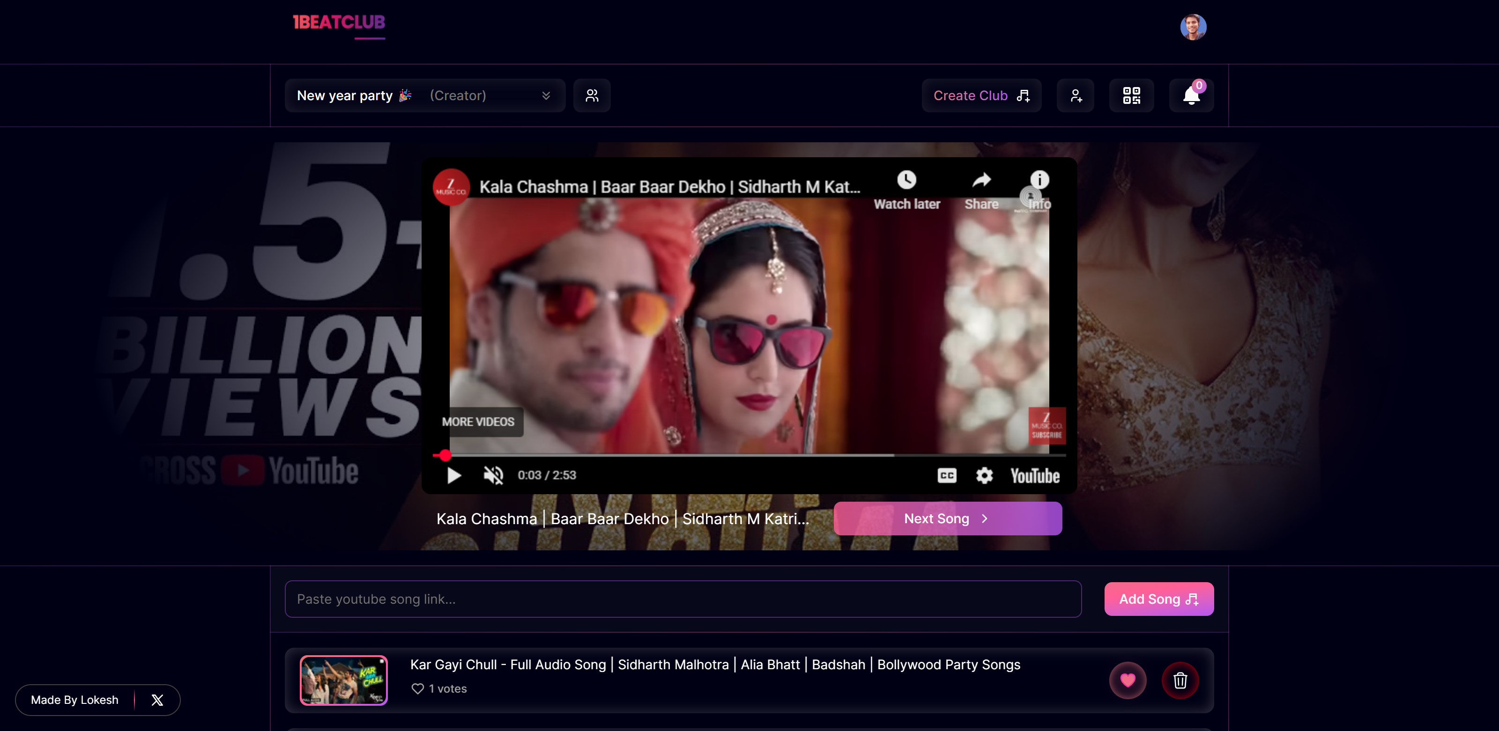
Task: Delete the song using the trash icon
Action: coord(1180,680)
